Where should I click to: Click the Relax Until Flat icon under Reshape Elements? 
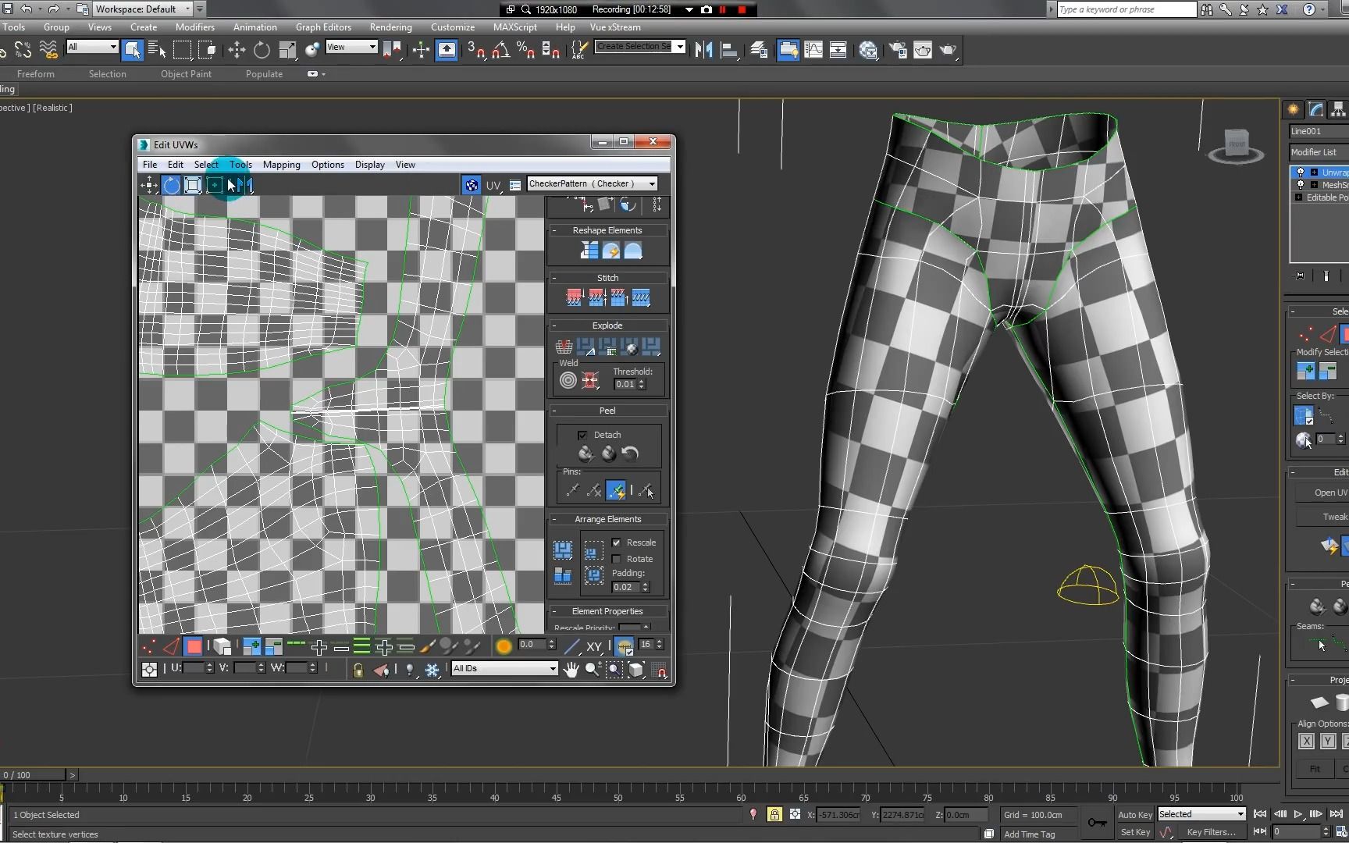coord(611,251)
